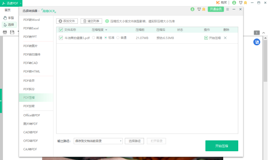Open the hamburger menu in the converter window
Image resolution: width=268 pixels, height=160 pixels.
pos(227,9)
